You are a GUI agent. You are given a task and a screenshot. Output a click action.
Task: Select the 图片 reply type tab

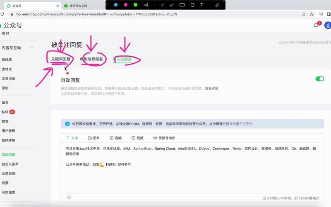[x=94, y=138]
